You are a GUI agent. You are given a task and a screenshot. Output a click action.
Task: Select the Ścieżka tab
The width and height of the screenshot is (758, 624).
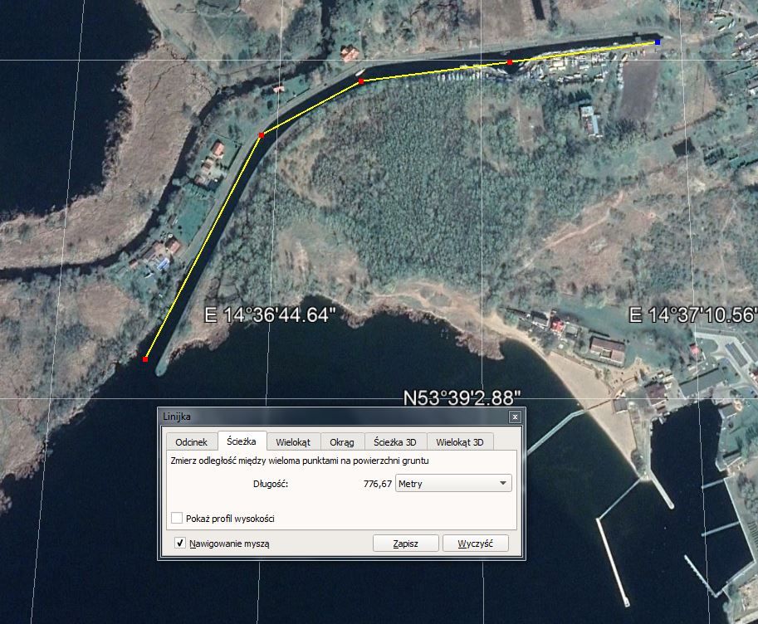coord(242,442)
